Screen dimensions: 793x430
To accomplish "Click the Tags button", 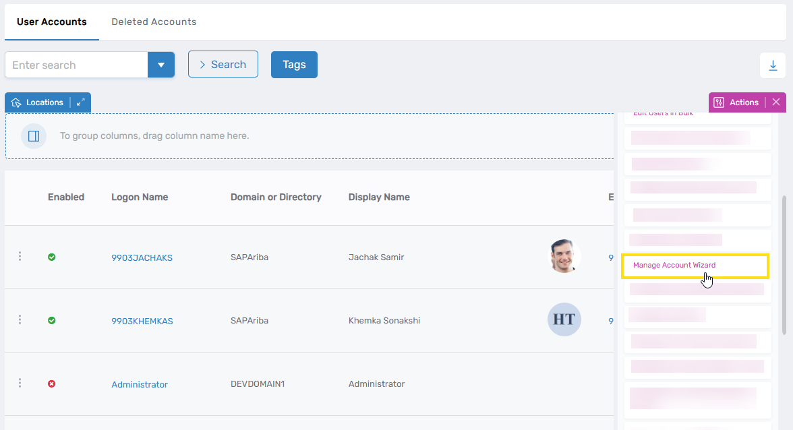I will tap(294, 64).
